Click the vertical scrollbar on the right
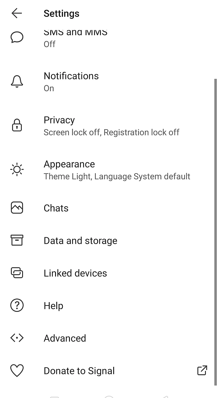 (215, 212)
